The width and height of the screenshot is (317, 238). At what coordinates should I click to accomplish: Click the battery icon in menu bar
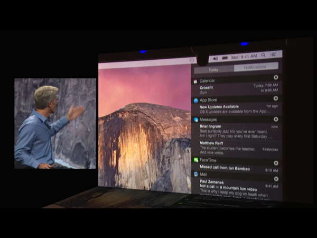pos(225,58)
